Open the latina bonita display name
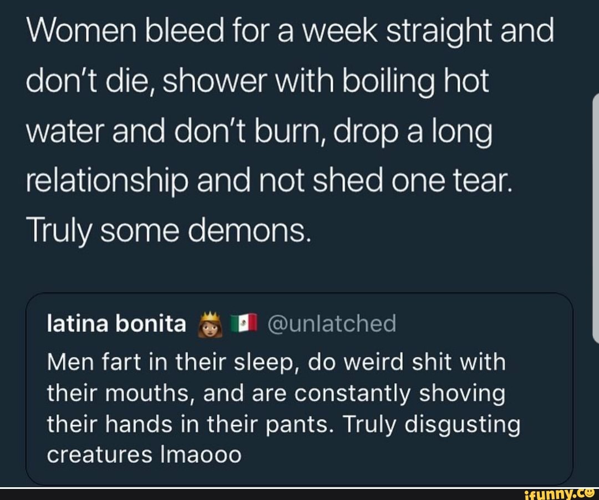The width and height of the screenshot is (599, 500). (116, 323)
